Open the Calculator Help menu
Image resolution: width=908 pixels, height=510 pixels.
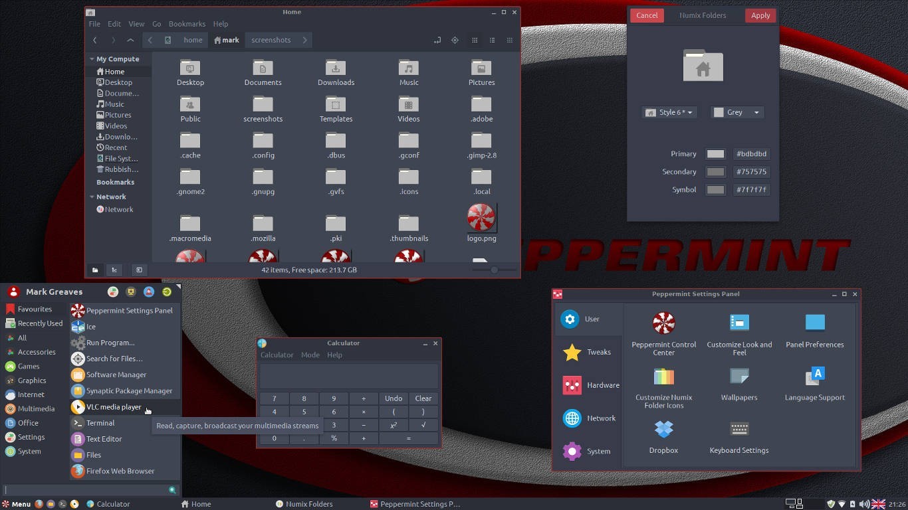tap(334, 355)
